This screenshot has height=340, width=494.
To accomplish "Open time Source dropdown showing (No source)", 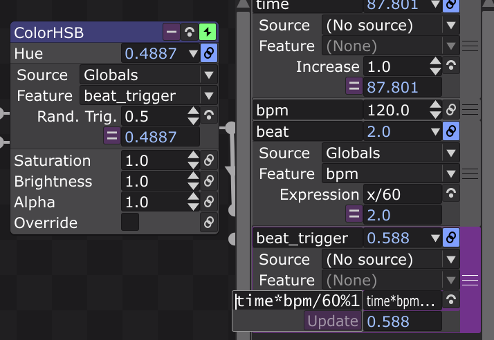I will 390,25.
